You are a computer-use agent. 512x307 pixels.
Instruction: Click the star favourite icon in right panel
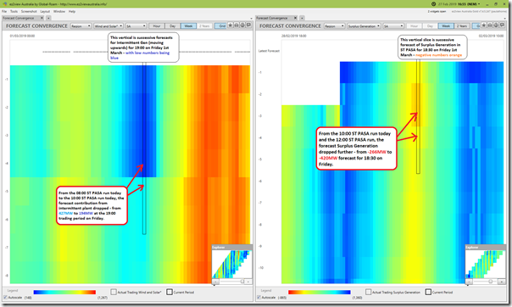point(484,25)
